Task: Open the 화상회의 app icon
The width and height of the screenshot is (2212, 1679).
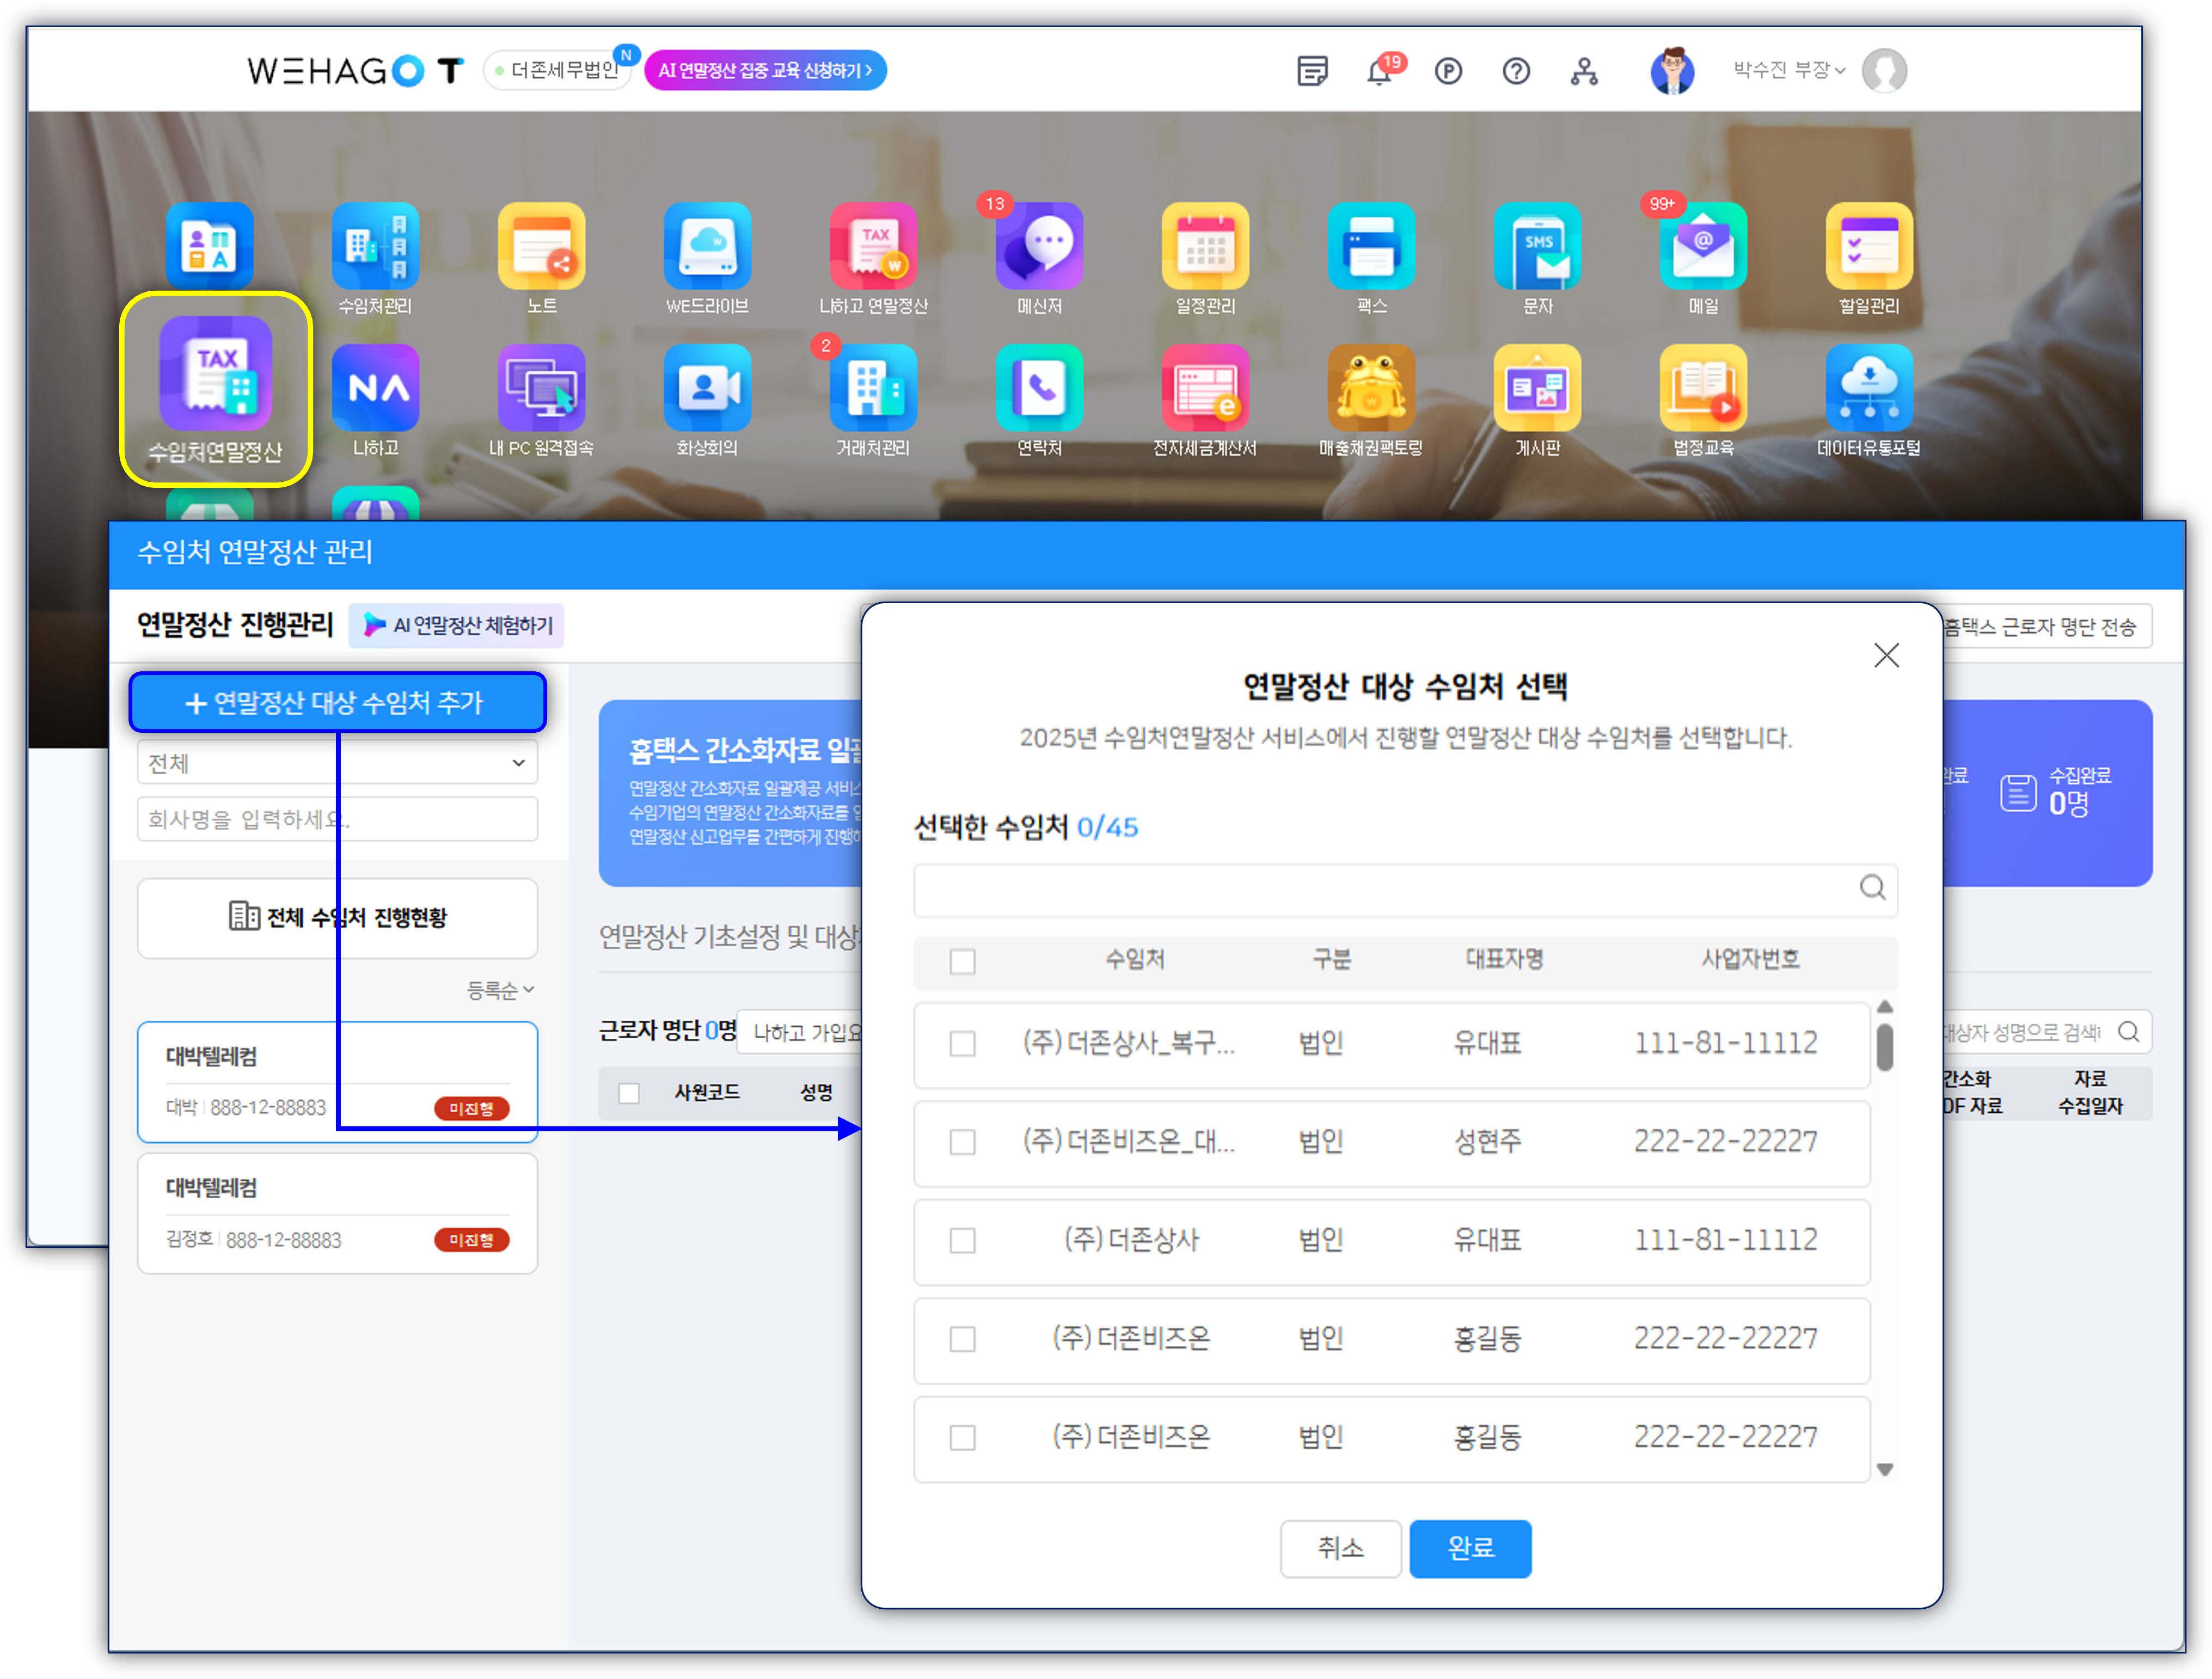Action: tap(707, 388)
